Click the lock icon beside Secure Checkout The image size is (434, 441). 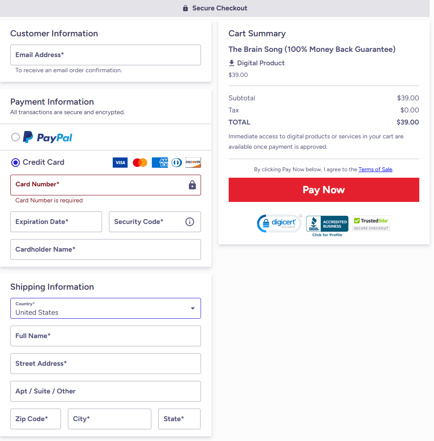(x=185, y=8)
